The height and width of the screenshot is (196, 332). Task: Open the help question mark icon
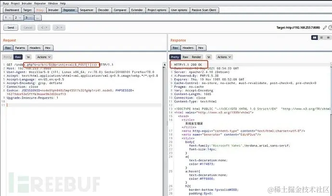tap(330, 27)
